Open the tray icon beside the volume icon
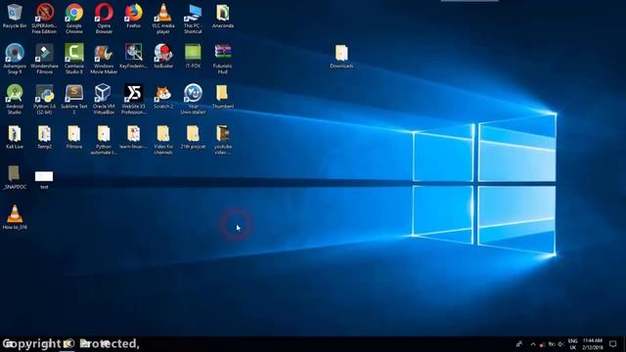Viewport: 626px width, 352px height. pos(552,344)
